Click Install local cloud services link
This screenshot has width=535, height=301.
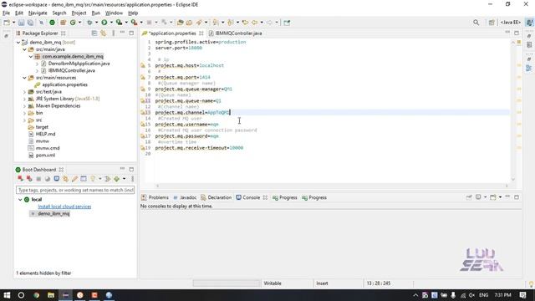coord(64,207)
